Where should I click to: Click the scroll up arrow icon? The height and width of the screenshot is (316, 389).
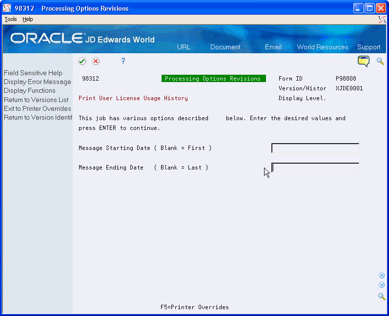coord(382,275)
